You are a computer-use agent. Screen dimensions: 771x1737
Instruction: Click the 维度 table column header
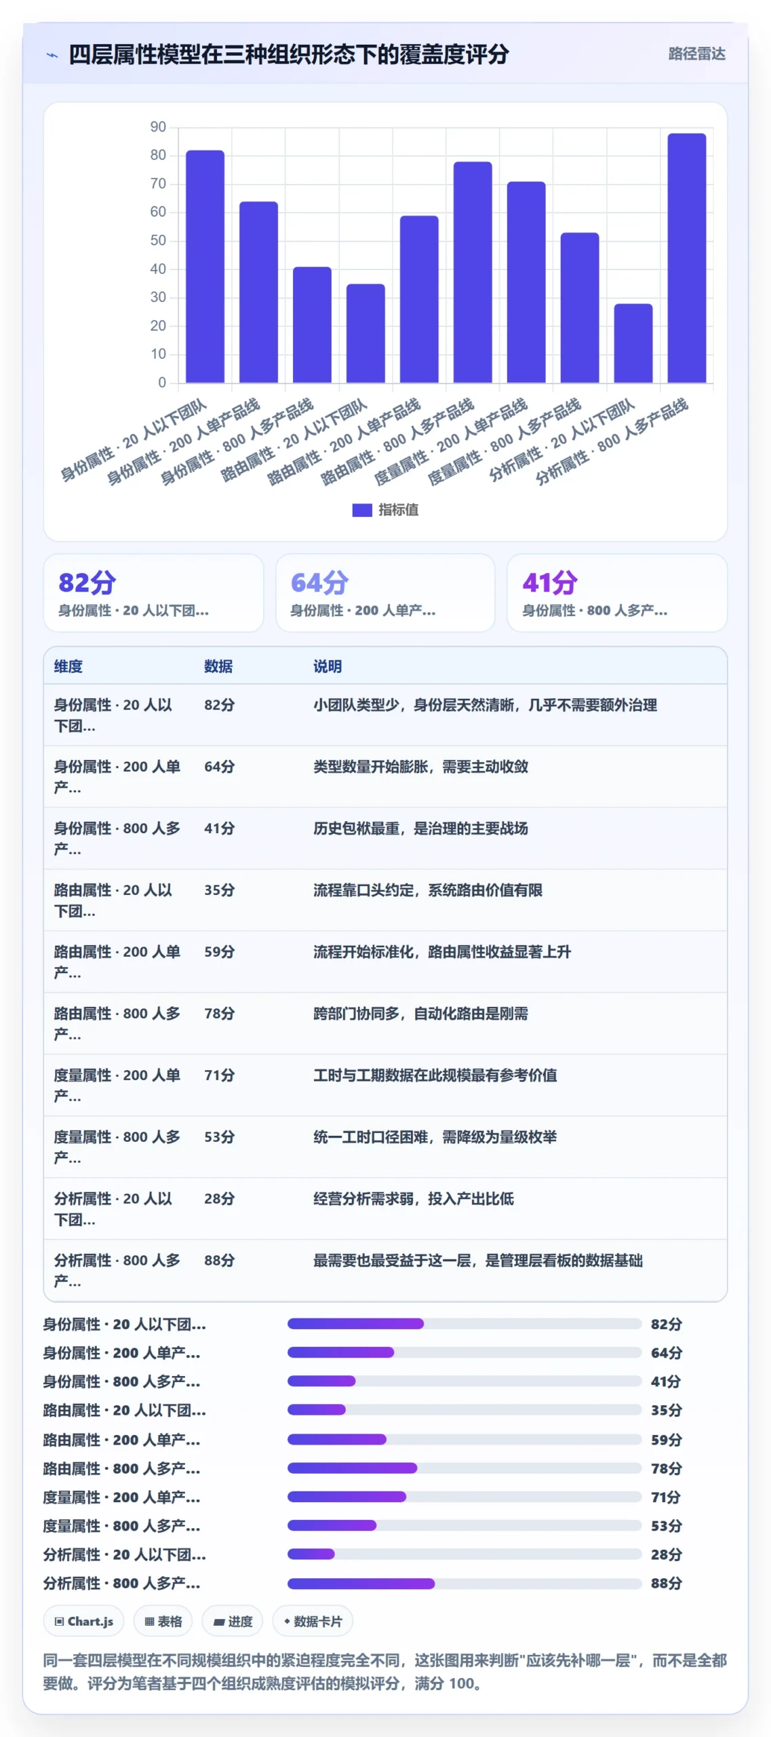68,666
